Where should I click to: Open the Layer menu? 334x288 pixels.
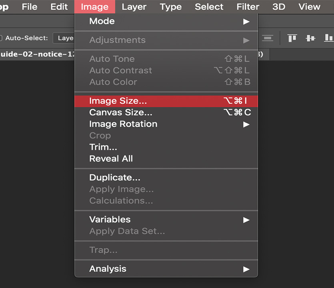click(134, 7)
